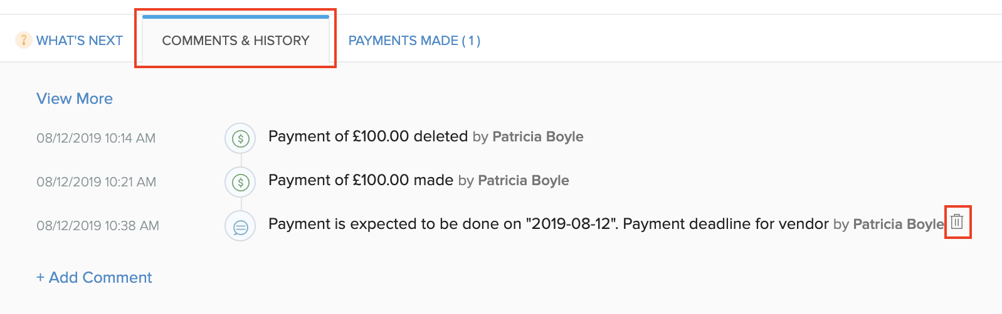This screenshot has width=1002, height=314.
Task: Click the 08/12/2019 10:38 AM timestamp
Action: 98,226
